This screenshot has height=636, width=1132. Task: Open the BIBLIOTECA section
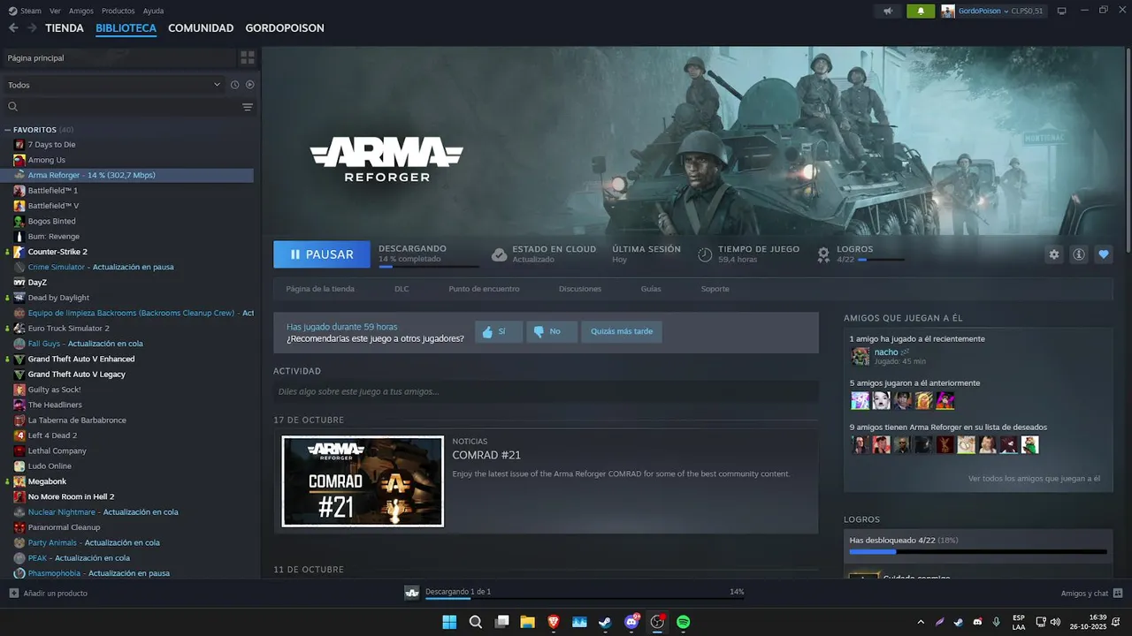pyautogui.click(x=126, y=28)
